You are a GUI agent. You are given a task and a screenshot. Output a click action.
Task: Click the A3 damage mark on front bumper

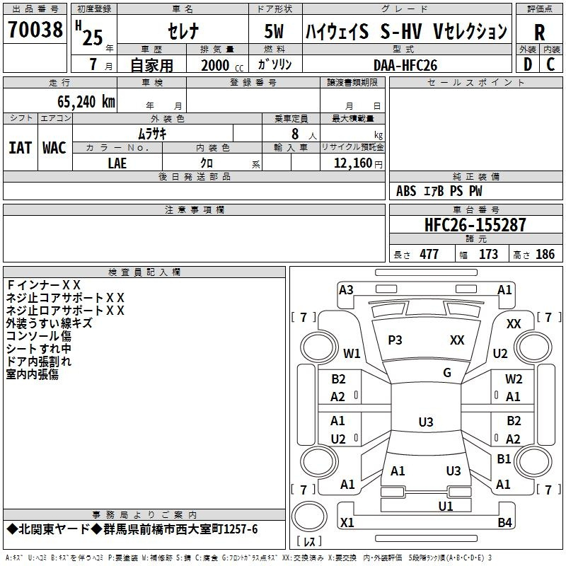346,290
